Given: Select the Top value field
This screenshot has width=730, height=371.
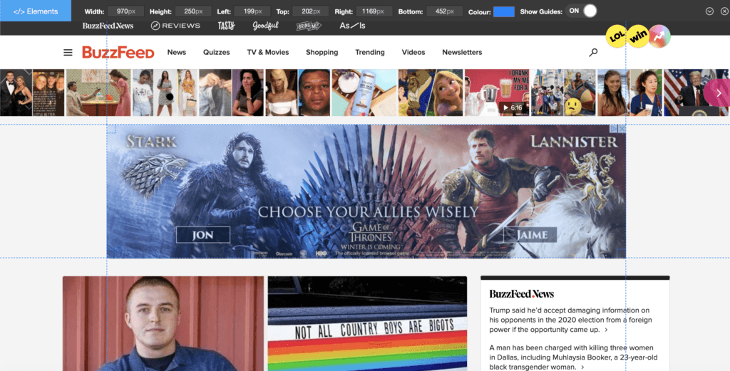Looking at the screenshot, I should [311, 11].
